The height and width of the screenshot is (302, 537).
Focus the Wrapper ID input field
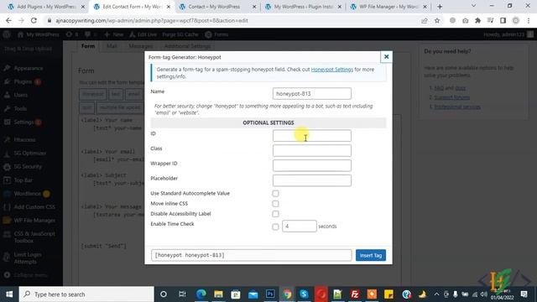pos(311,166)
